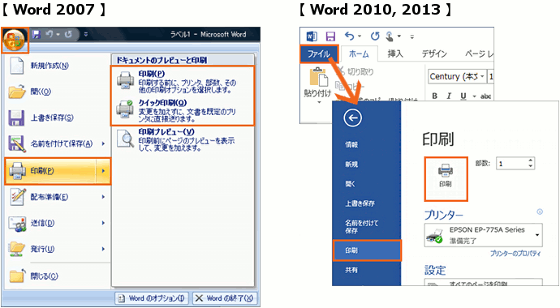Expand the 発行(U) submenu arrow
560x308 pixels.
tap(103, 249)
